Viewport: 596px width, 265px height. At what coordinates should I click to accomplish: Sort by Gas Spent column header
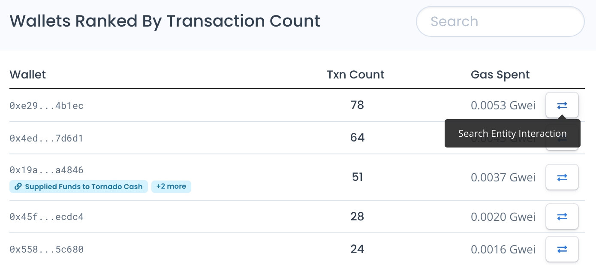click(500, 75)
